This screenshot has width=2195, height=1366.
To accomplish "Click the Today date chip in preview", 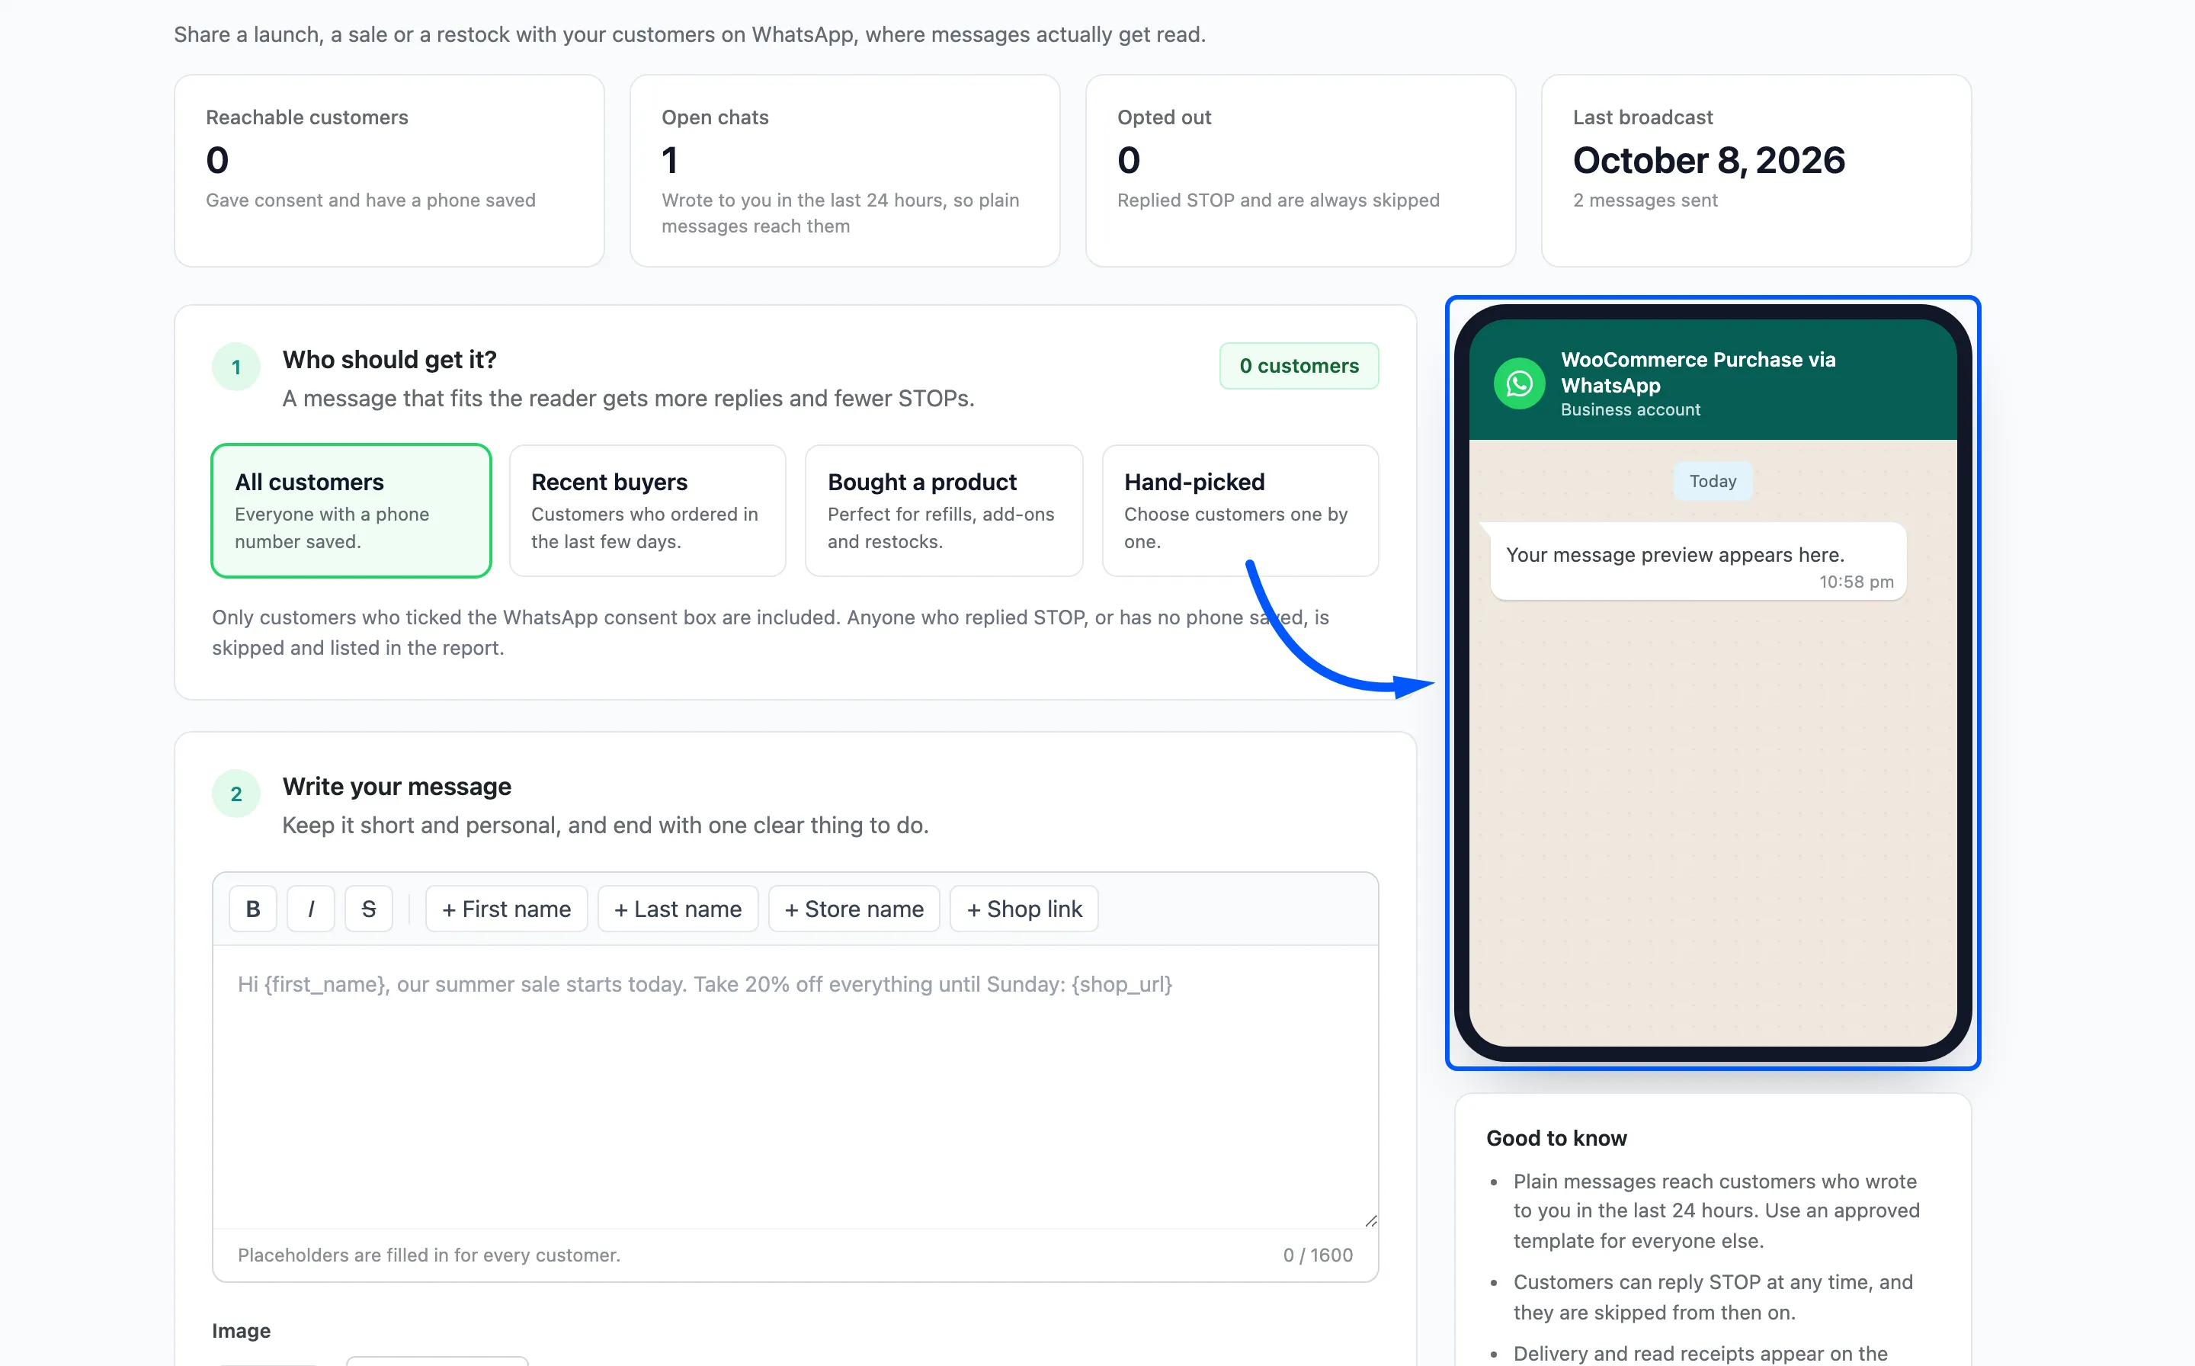I will pyautogui.click(x=1713, y=482).
